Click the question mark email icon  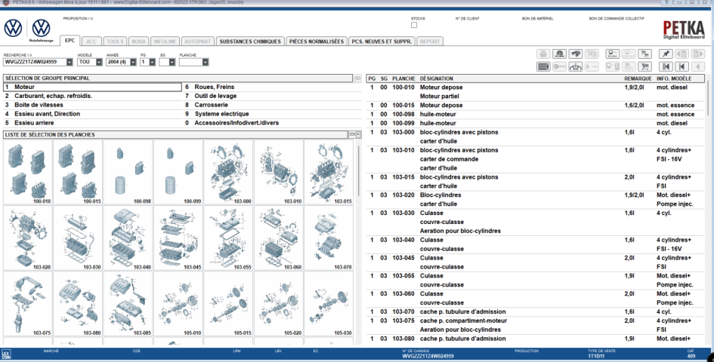coord(592,54)
